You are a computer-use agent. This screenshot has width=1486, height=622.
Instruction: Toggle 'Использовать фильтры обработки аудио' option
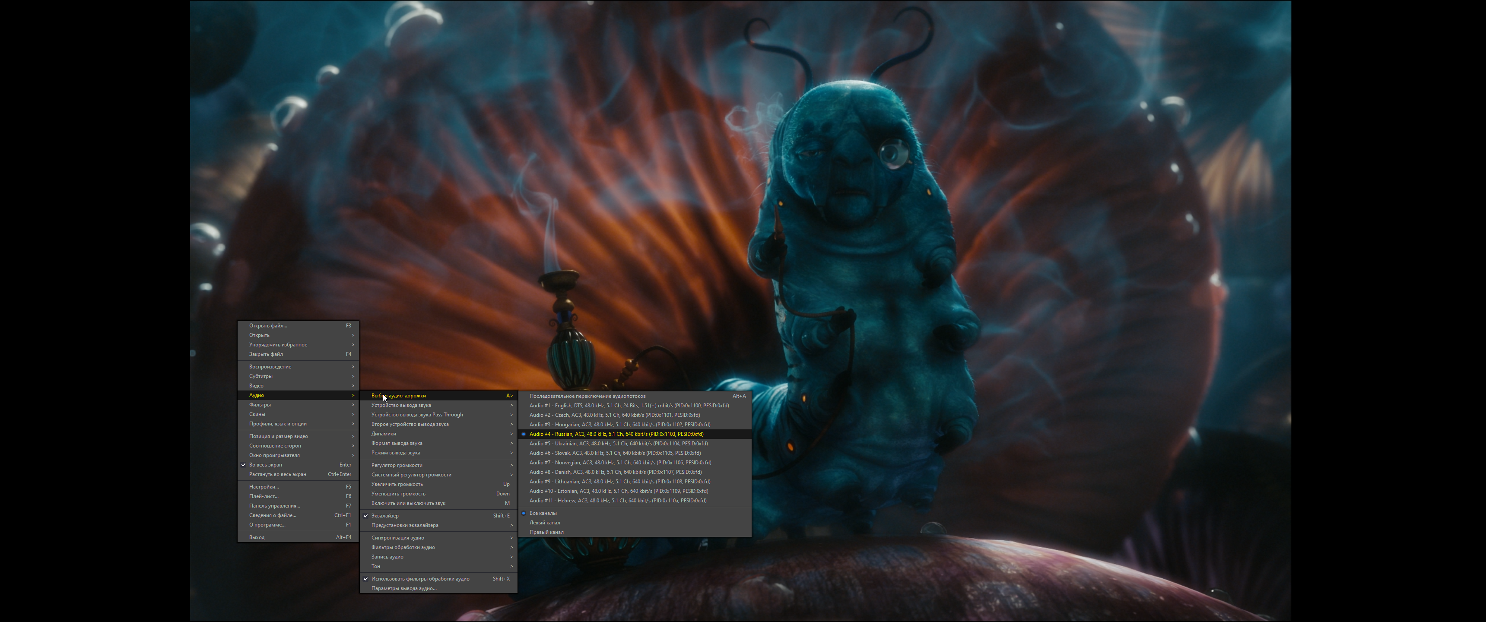(x=438, y=578)
